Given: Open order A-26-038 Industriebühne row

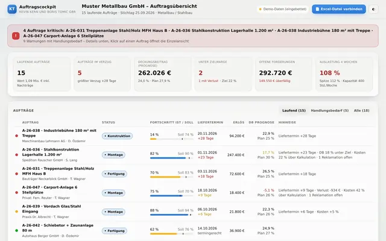Looking at the screenshot, I should (x=194, y=136).
